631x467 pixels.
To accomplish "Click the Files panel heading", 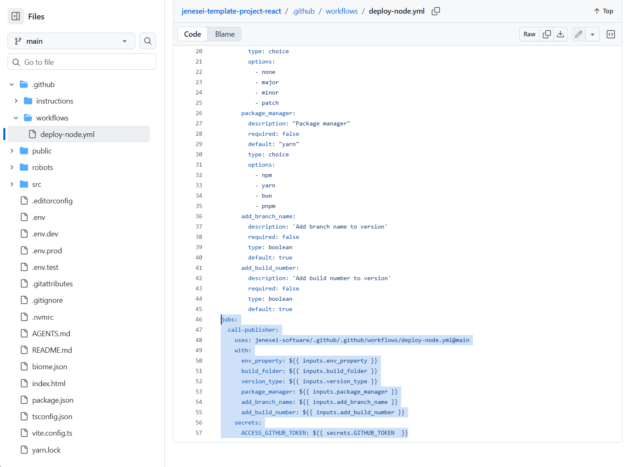I will 36,17.
